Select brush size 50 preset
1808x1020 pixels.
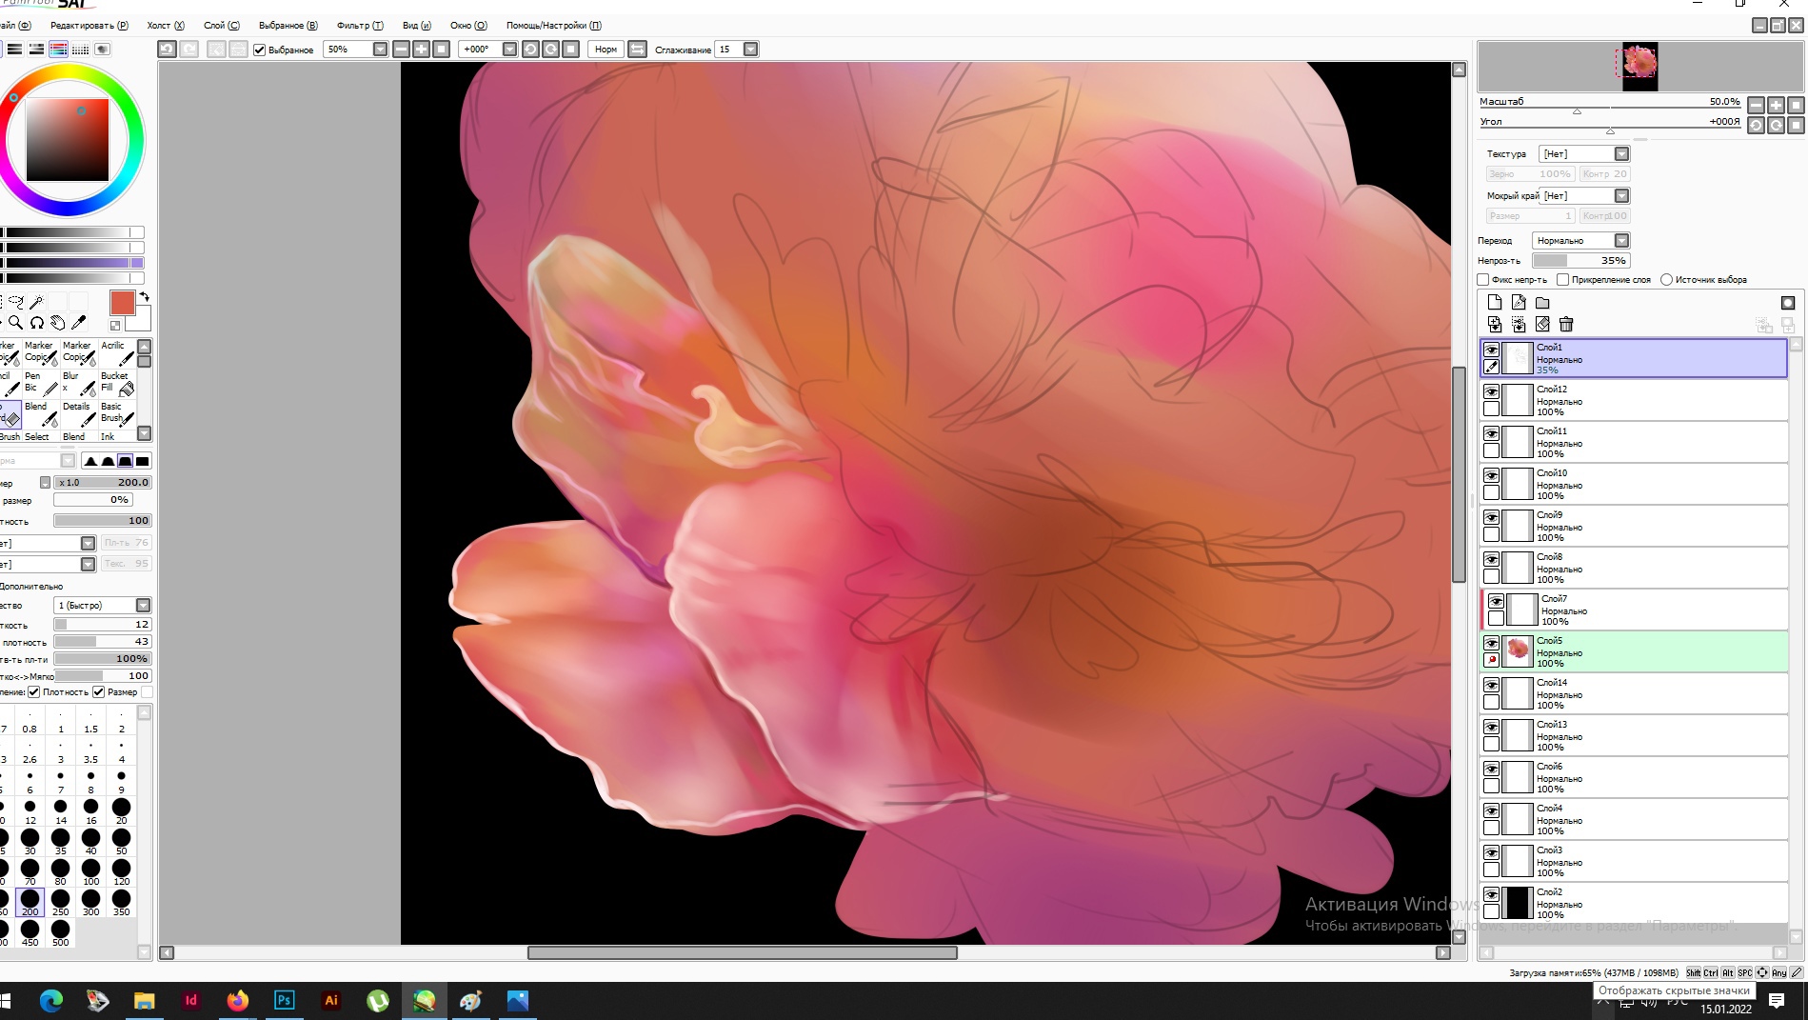pos(121,841)
